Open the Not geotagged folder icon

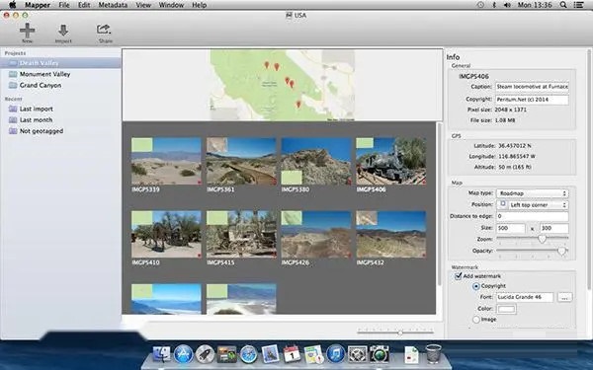pos(13,131)
